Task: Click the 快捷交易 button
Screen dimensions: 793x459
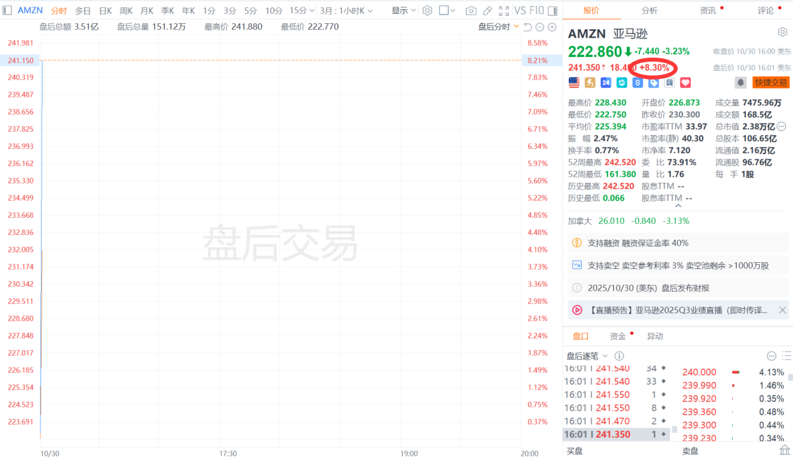Action: point(770,82)
